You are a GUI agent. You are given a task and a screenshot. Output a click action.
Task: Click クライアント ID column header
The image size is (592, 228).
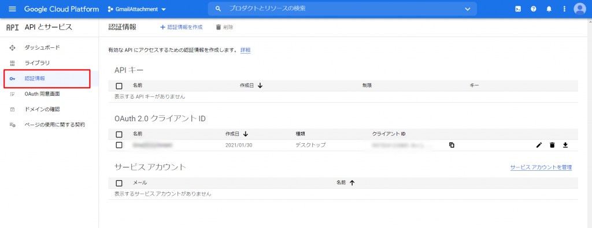pos(389,134)
